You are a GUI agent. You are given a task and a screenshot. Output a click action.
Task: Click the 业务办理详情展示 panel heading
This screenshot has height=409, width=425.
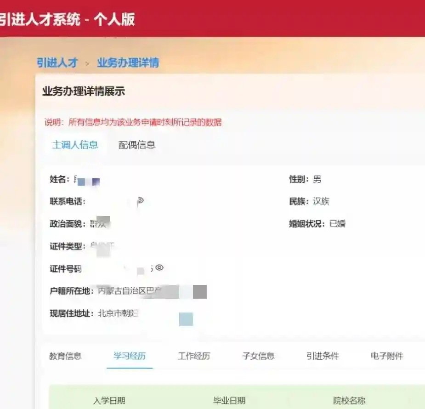point(84,91)
